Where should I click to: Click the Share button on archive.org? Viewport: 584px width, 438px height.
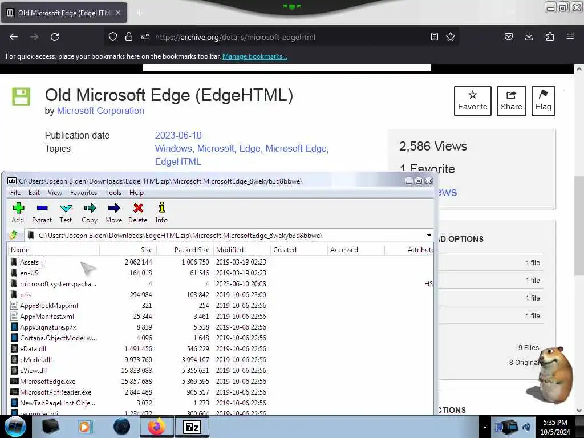(x=512, y=101)
